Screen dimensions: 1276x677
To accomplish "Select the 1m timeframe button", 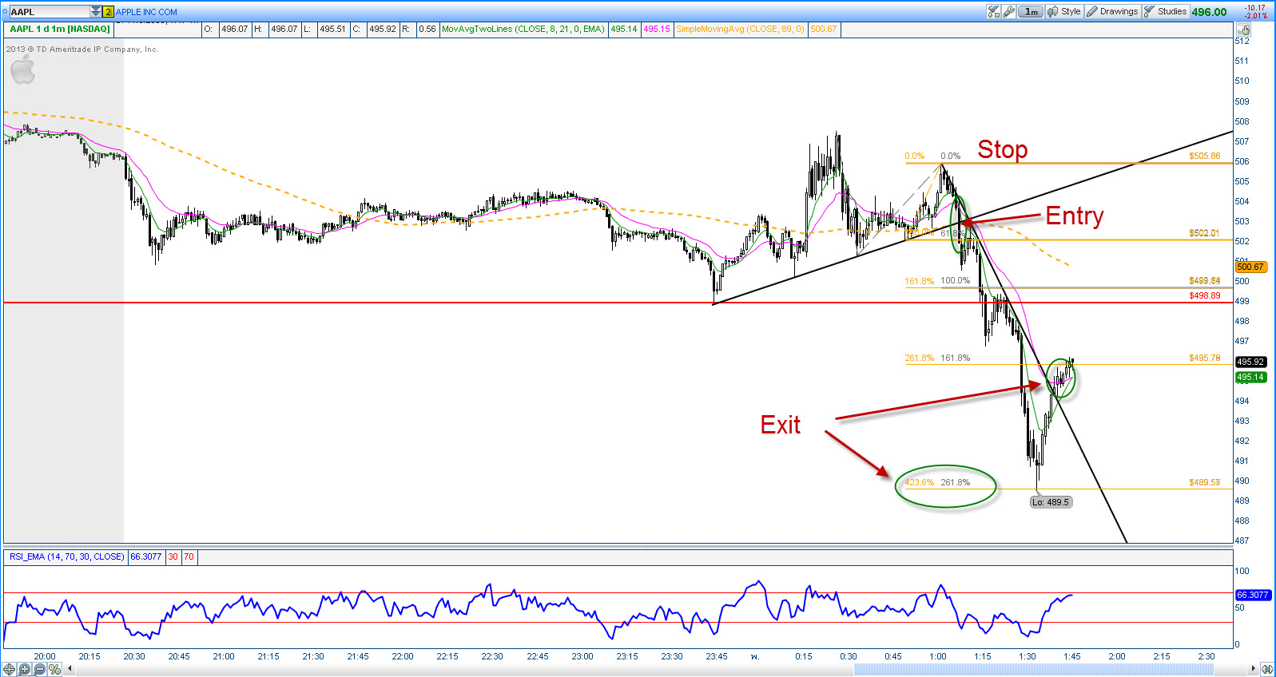I will coord(1032,11).
